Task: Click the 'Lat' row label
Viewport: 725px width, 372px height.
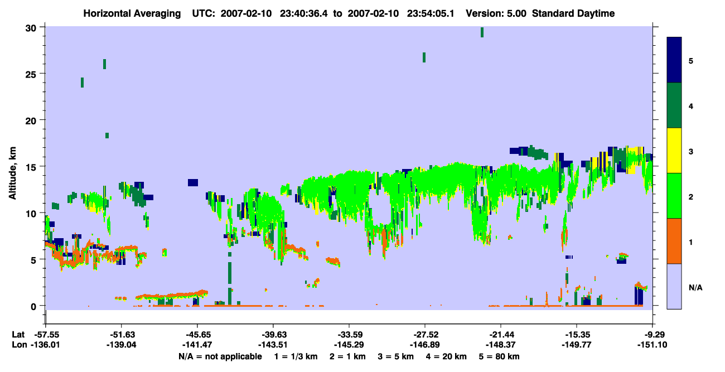Action: (x=18, y=335)
